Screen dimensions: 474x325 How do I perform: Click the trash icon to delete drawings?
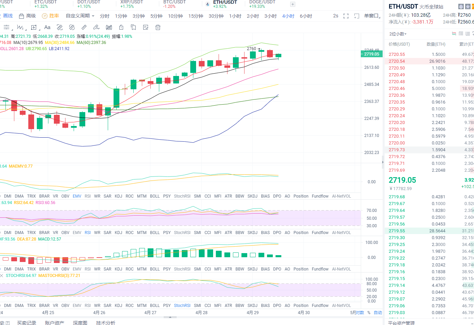pos(158,27)
